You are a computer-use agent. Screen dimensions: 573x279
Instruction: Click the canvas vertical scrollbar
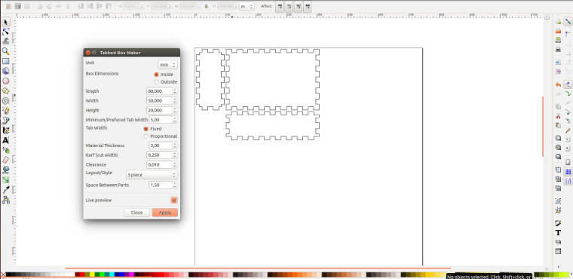543,126
